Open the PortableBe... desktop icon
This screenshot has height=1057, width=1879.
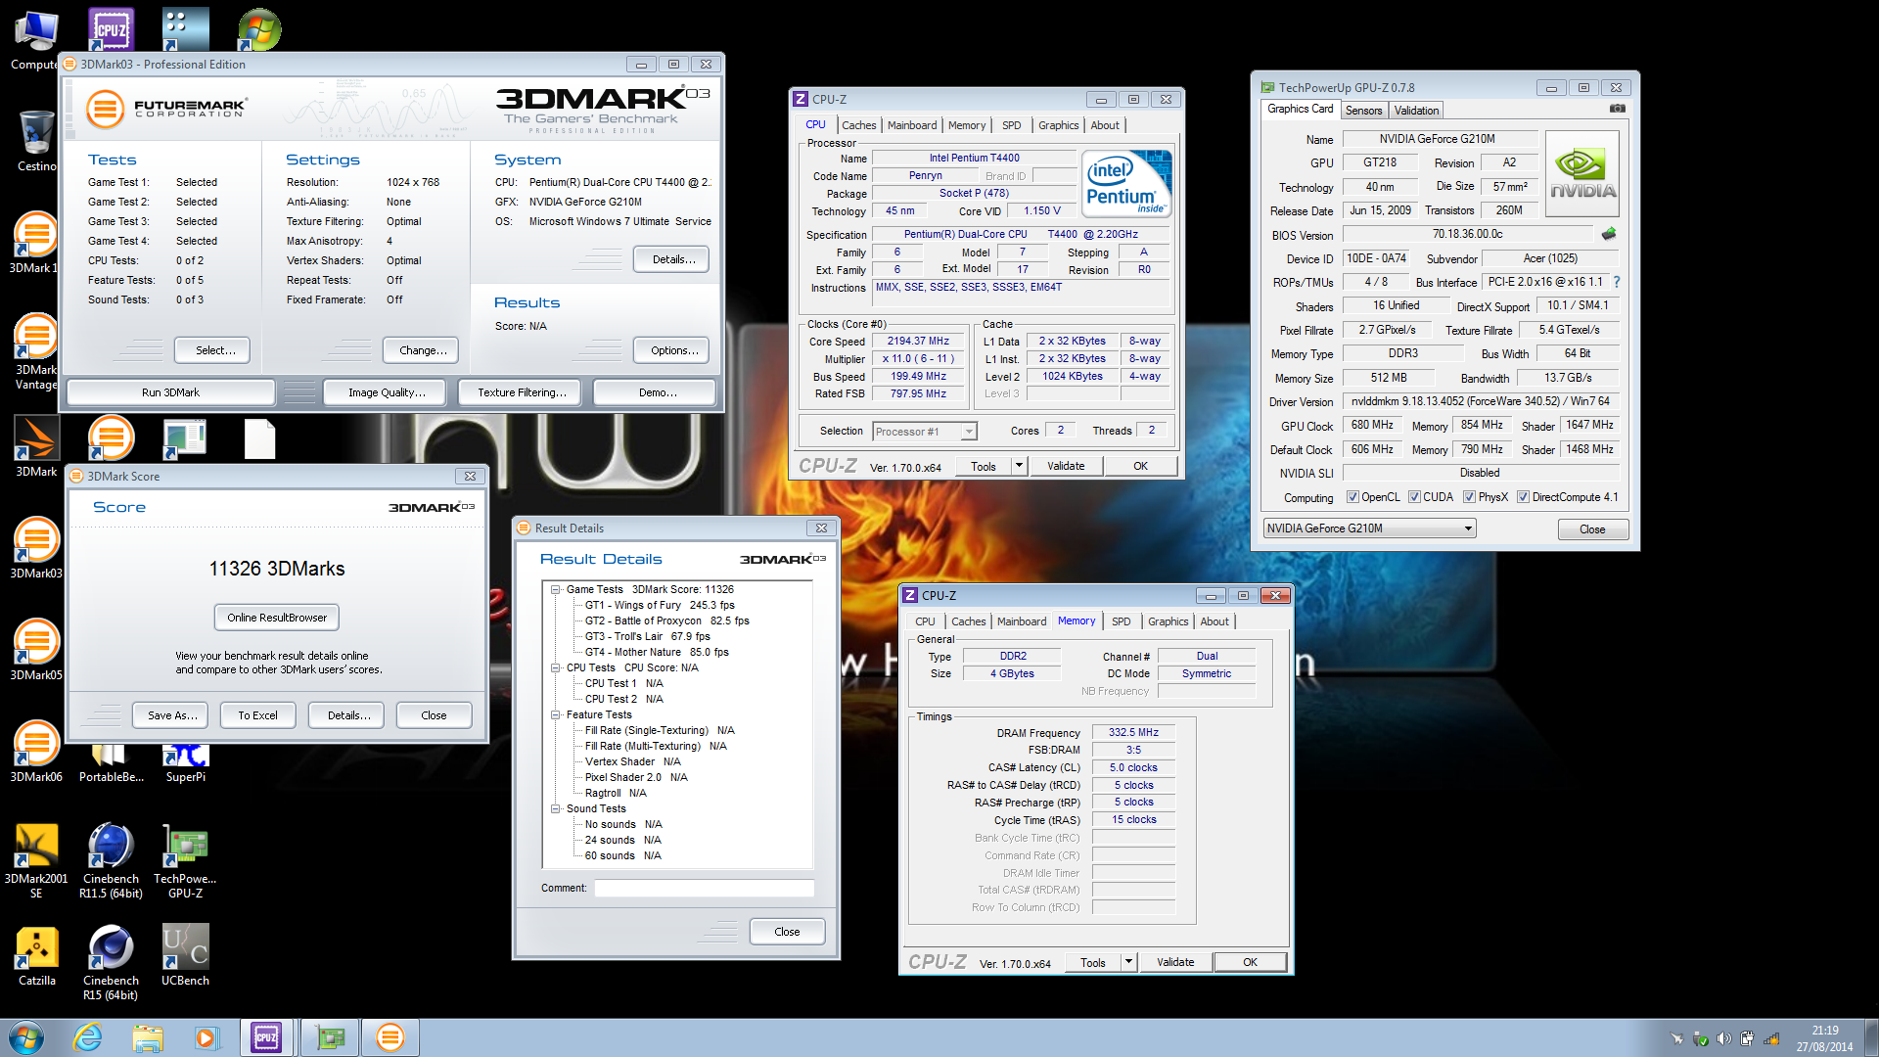pyautogui.click(x=111, y=763)
